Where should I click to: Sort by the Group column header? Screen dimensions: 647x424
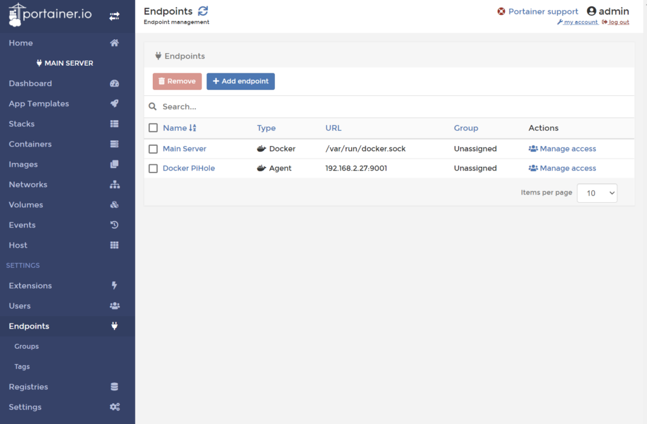pyautogui.click(x=466, y=128)
